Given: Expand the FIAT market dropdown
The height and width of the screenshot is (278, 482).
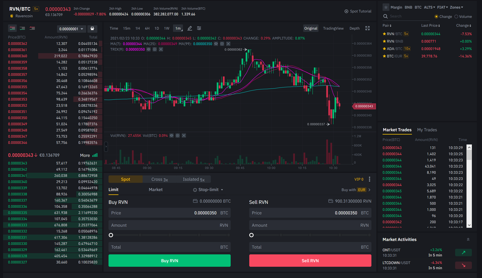Looking at the screenshot, I should pos(442,7).
